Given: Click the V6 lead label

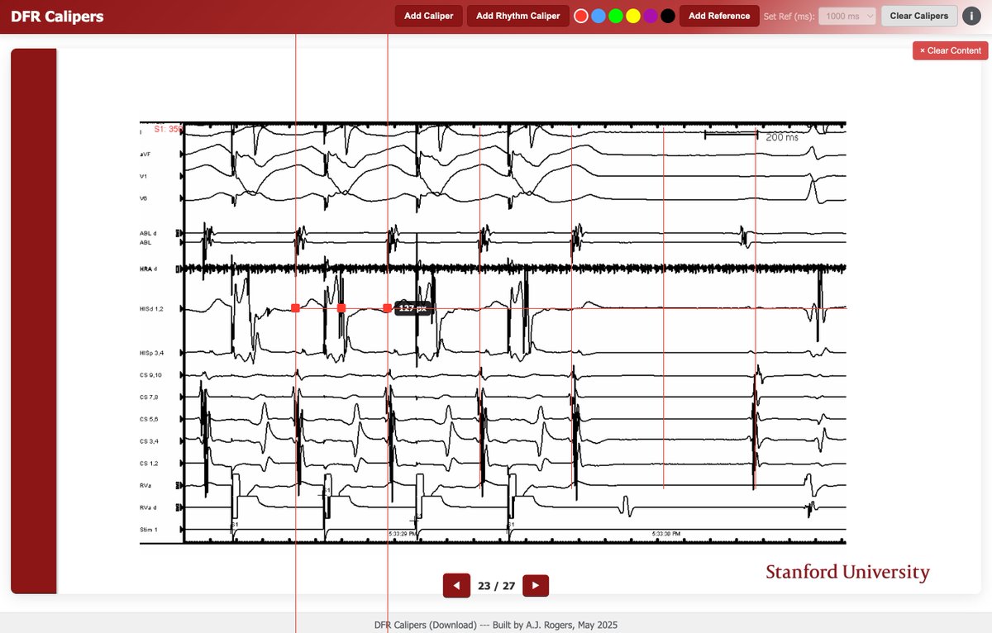Looking at the screenshot, I should coord(145,198).
